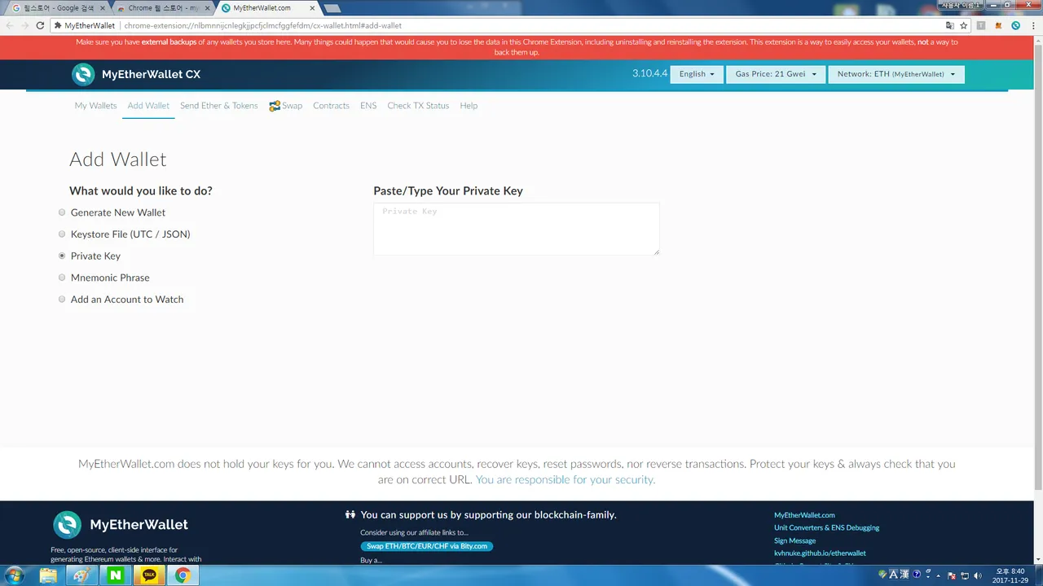Viewport: 1043px width, 586px height.
Task: Open KakaoTalk from the taskbar
Action: [149, 575]
